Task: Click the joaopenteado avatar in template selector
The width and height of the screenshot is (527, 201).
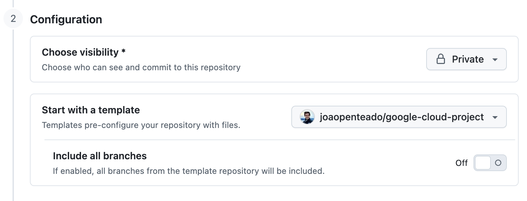Action: click(307, 117)
